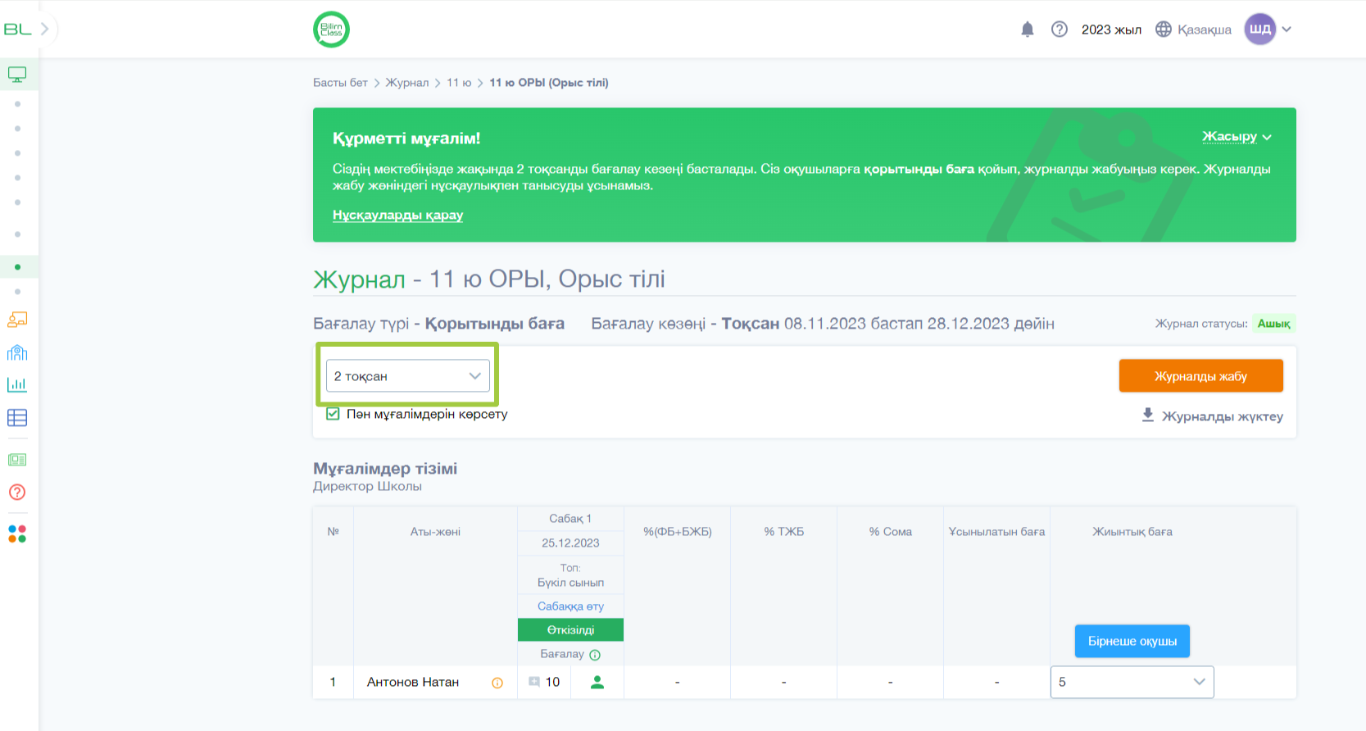Open the BL sidebar expand arrow
The image size is (1366, 731).
point(45,29)
